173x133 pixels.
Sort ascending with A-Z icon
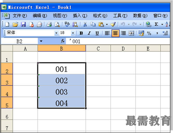(167, 24)
